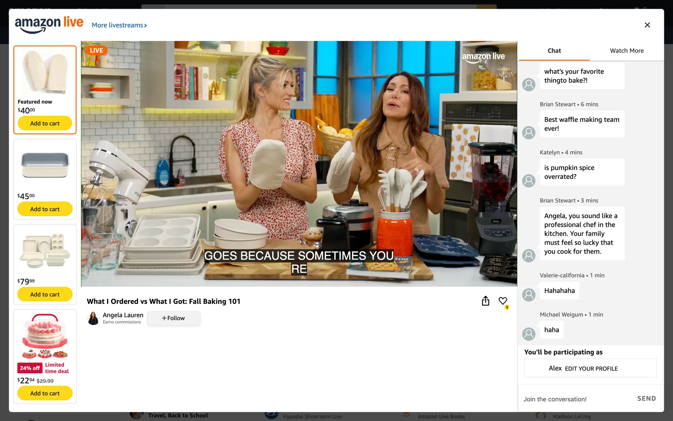Screen dimensions: 673x421
Task: Add the $79.99 bakeware set to cart
Action: (x=45, y=294)
